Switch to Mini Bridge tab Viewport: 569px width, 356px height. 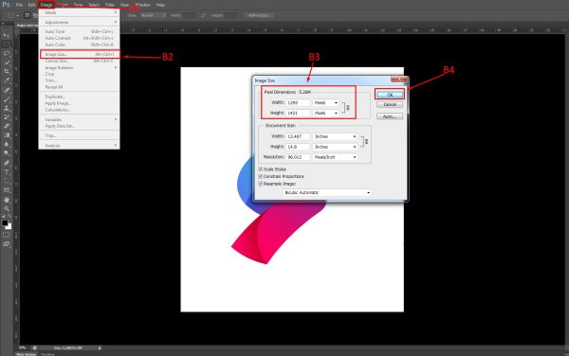tap(27, 354)
